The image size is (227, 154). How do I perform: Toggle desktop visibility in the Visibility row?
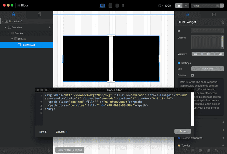(x=195, y=54)
